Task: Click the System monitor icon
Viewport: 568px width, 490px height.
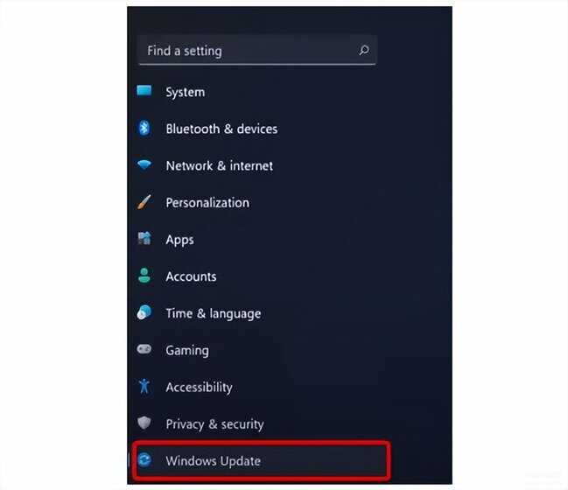Action: (x=144, y=90)
